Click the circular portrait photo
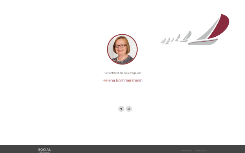This screenshot has height=153, width=245. point(122,49)
